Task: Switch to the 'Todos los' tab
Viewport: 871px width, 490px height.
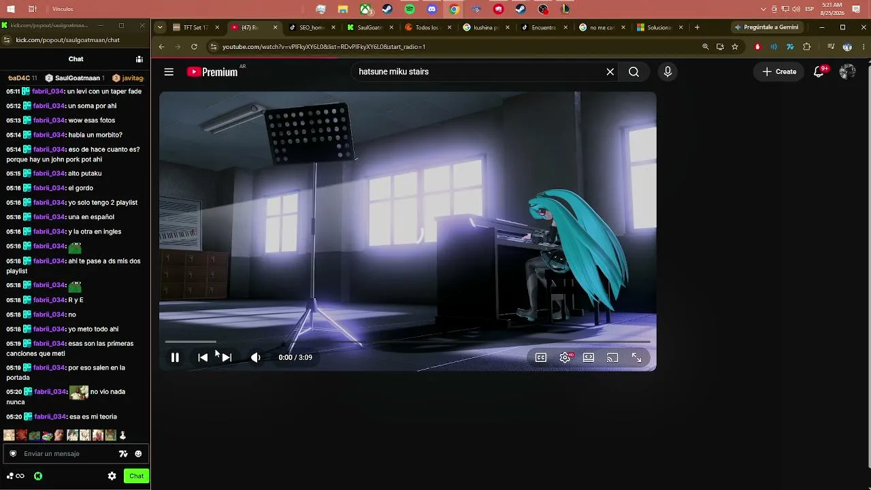Action: tap(427, 27)
